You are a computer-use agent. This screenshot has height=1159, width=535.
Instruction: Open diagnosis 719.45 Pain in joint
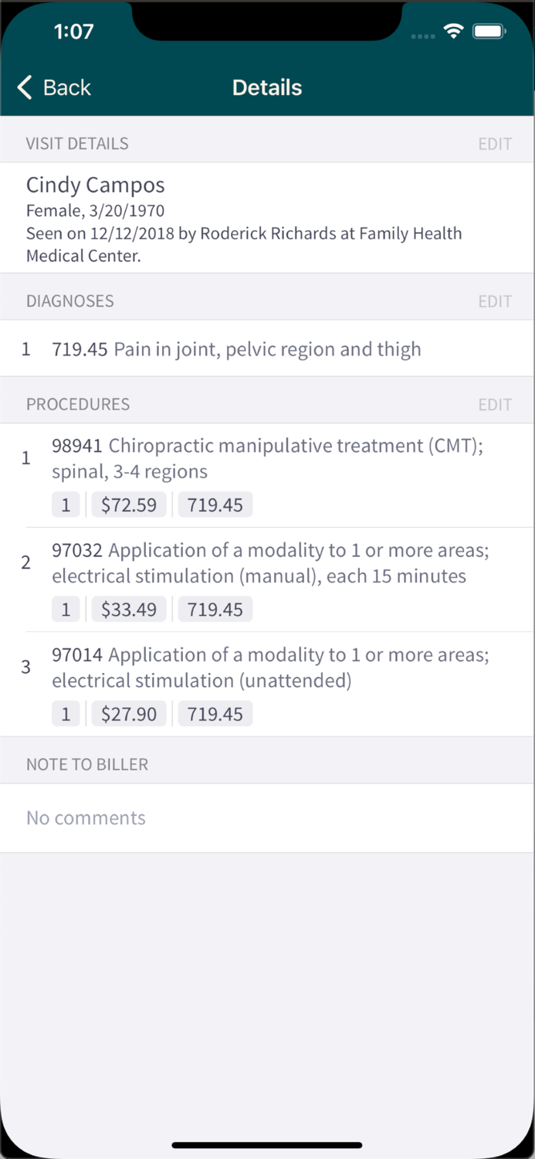pyautogui.click(x=236, y=349)
